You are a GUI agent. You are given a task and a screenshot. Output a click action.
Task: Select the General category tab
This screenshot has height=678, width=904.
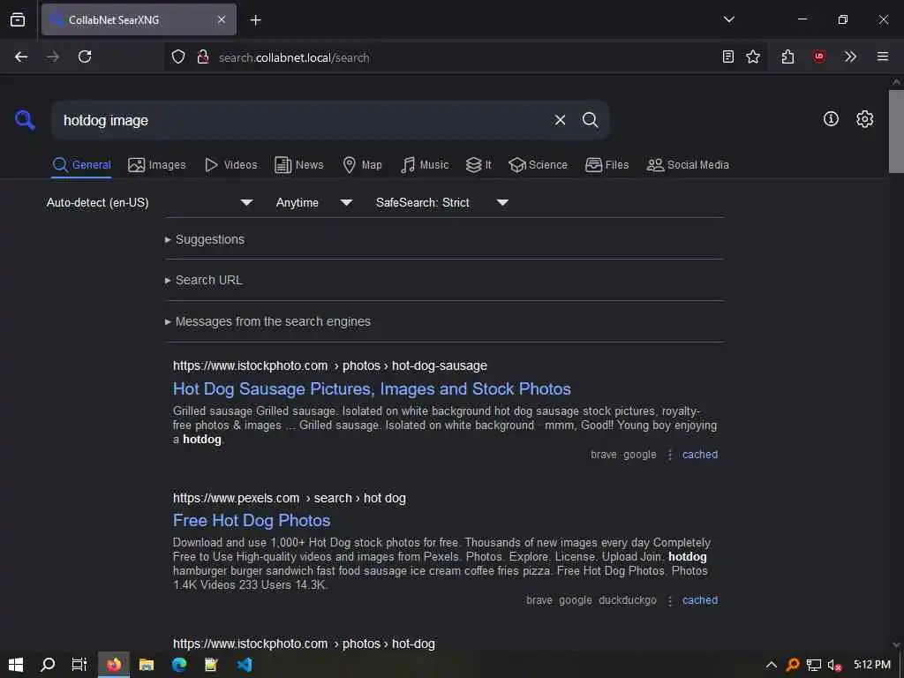pos(81,165)
